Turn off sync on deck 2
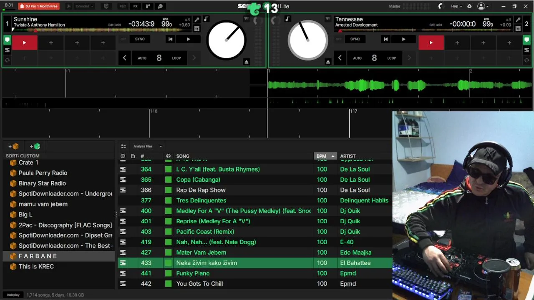This screenshot has height=300, width=534. coord(338,39)
